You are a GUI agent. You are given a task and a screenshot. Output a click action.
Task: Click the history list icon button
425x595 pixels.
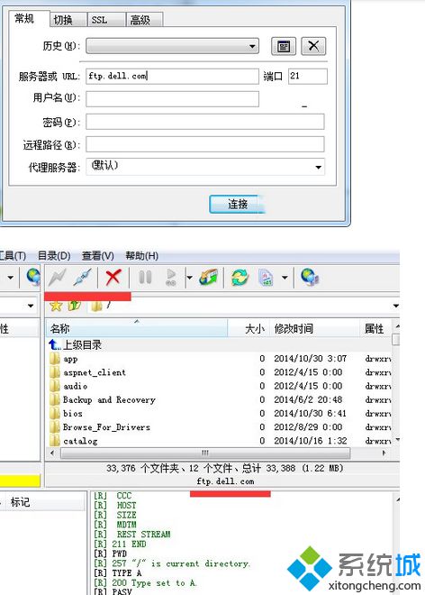[284, 46]
